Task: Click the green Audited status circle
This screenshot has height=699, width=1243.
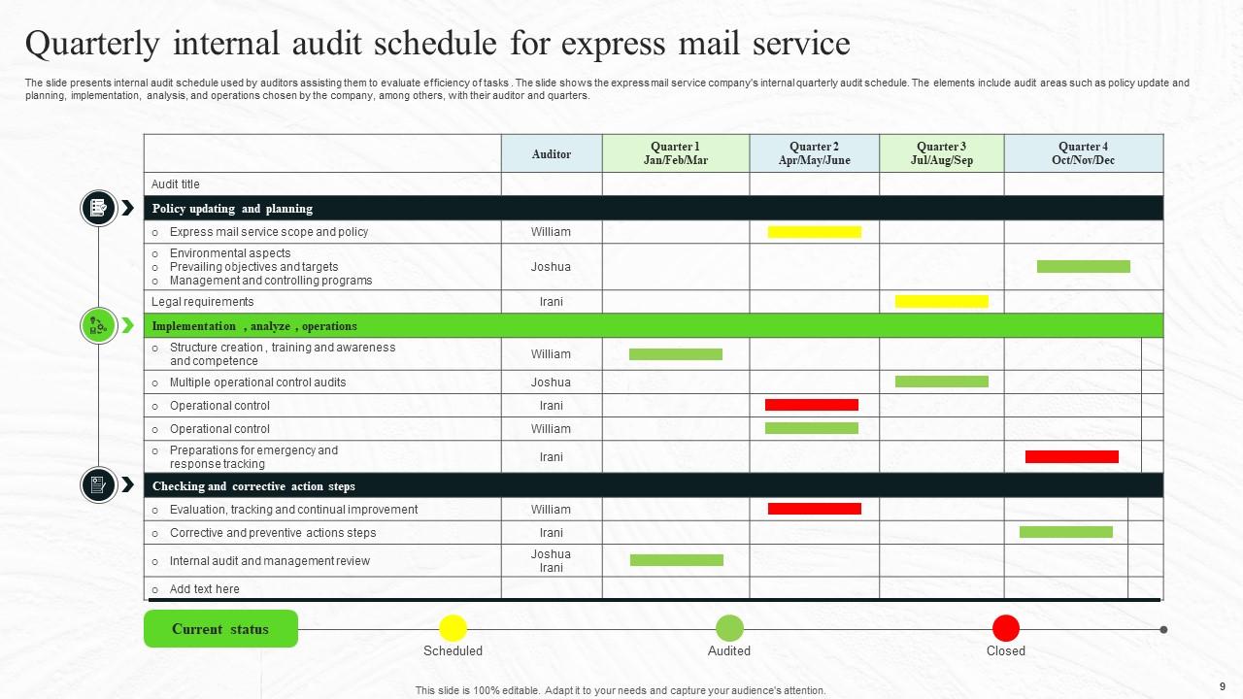Action: pos(729,628)
